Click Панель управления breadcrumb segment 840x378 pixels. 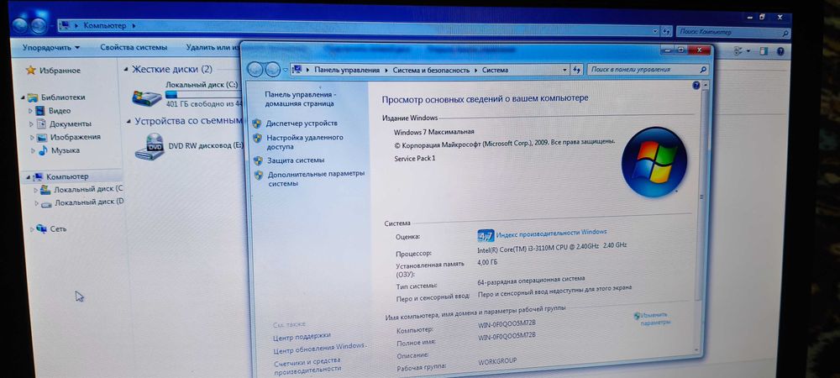[x=347, y=70]
